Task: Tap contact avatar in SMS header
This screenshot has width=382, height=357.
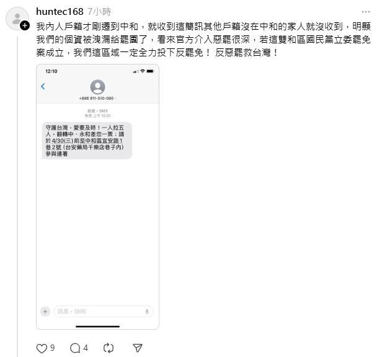Action: pos(98,87)
